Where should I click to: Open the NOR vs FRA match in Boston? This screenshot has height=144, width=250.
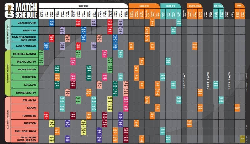121,123
